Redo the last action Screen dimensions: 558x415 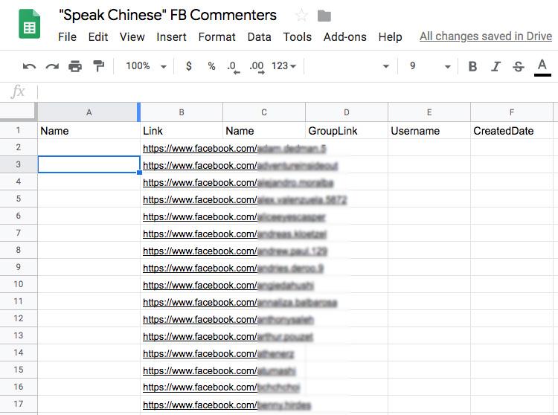pos(52,66)
